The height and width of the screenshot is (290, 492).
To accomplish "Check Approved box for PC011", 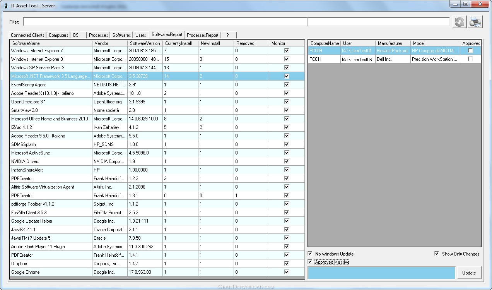I will click(470, 59).
